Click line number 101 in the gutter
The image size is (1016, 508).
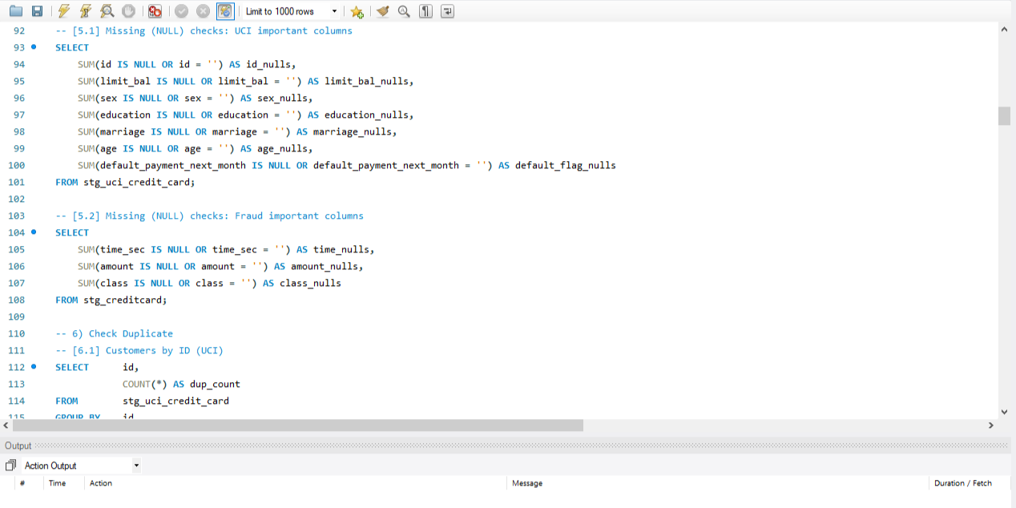tap(17, 182)
